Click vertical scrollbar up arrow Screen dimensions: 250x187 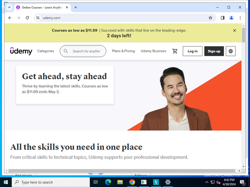tap(243, 26)
